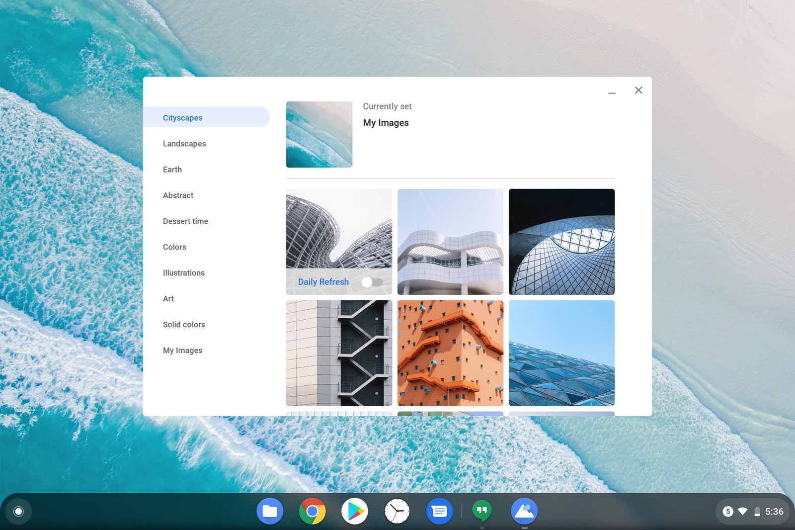Image resolution: width=795 pixels, height=530 pixels.
Task: Enable the Daily Refresh toggle
Action: click(372, 282)
